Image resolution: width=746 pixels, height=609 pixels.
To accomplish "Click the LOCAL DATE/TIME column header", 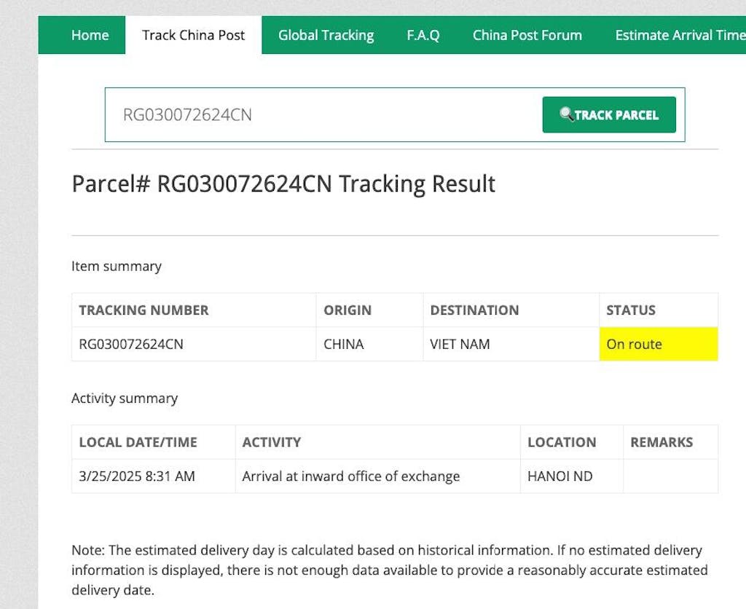I will click(x=138, y=442).
